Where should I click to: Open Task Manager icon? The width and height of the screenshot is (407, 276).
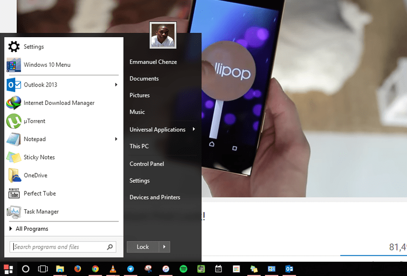tap(14, 211)
